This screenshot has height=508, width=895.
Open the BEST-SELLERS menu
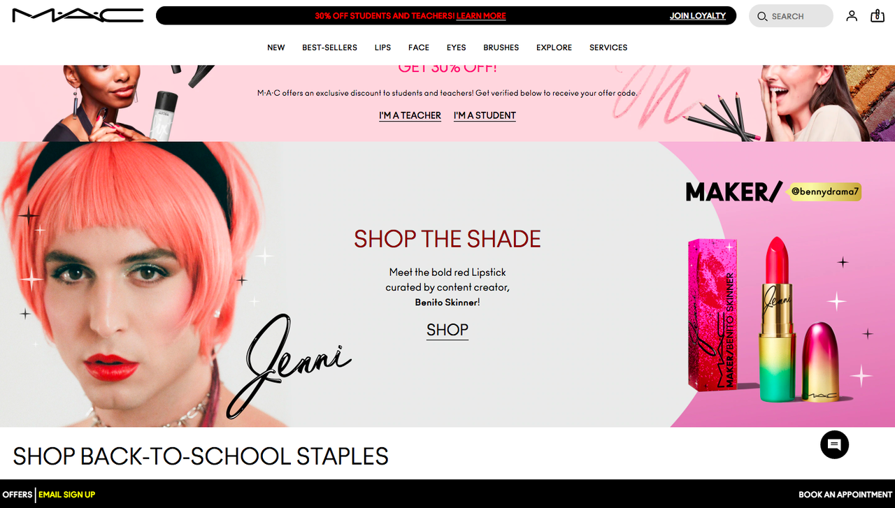[x=329, y=48]
